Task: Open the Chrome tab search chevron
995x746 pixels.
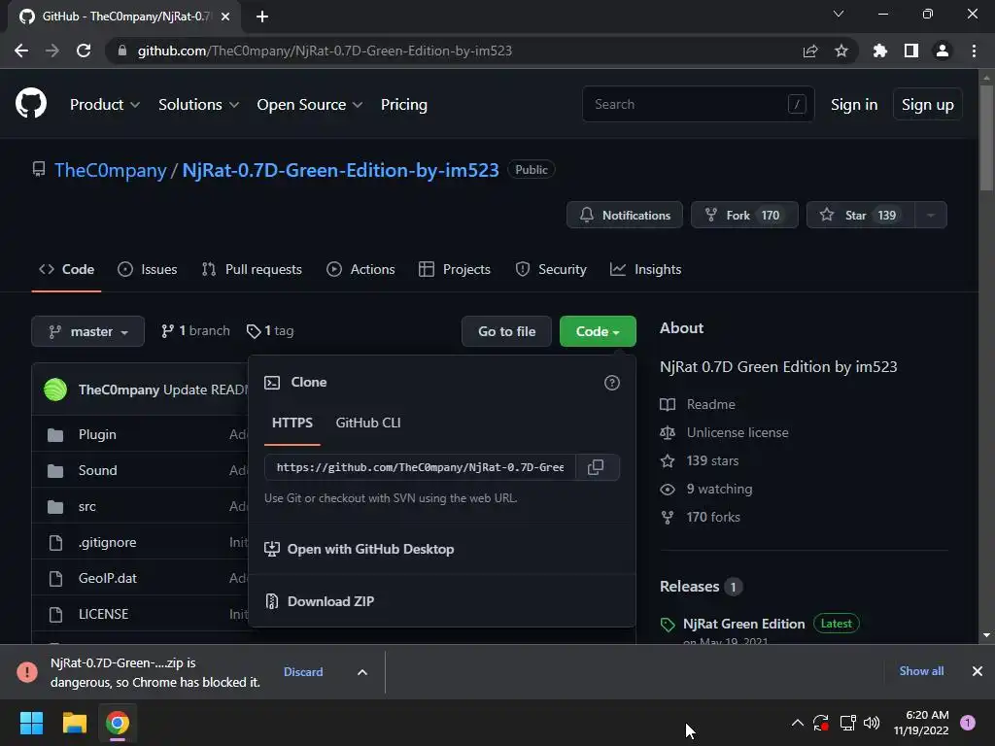Action: [x=839, y=14]
